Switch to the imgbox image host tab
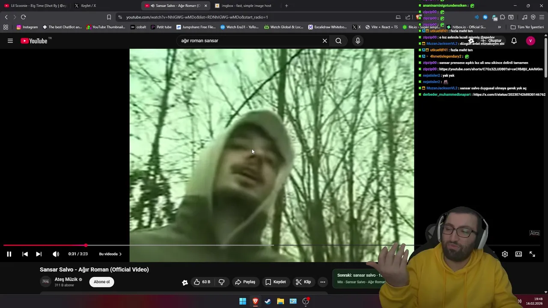Screen dimensions: 548x308 pos(246,6)
